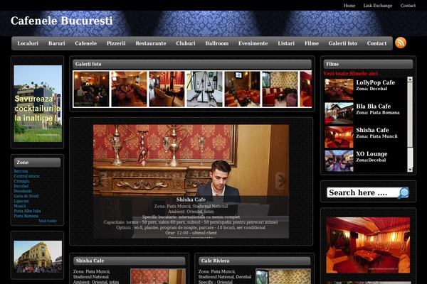Viewport: 427px width, 284px height.
Task: Click the Contact link in top header
Action: point(408,6)
